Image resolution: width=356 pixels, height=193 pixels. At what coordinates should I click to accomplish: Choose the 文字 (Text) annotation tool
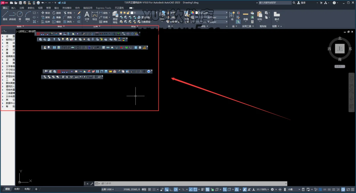click(x=87, y=16)
